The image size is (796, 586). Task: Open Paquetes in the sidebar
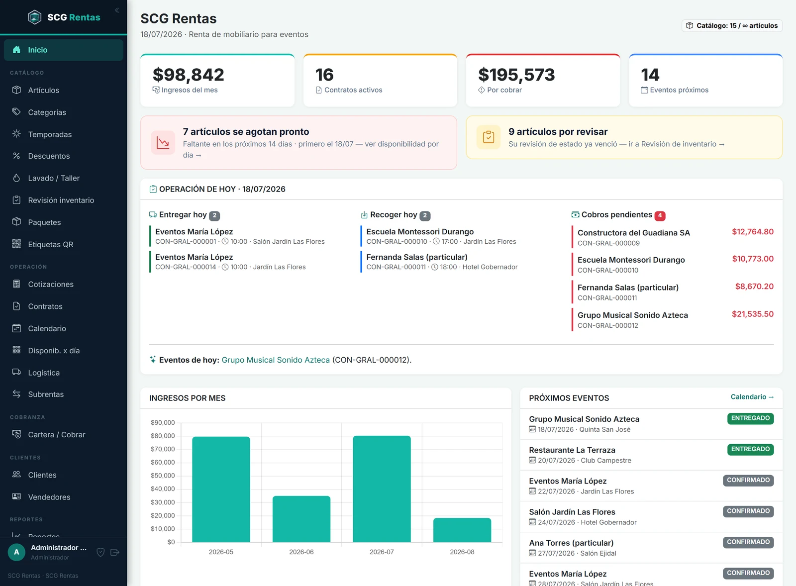(x=64, y=222)
